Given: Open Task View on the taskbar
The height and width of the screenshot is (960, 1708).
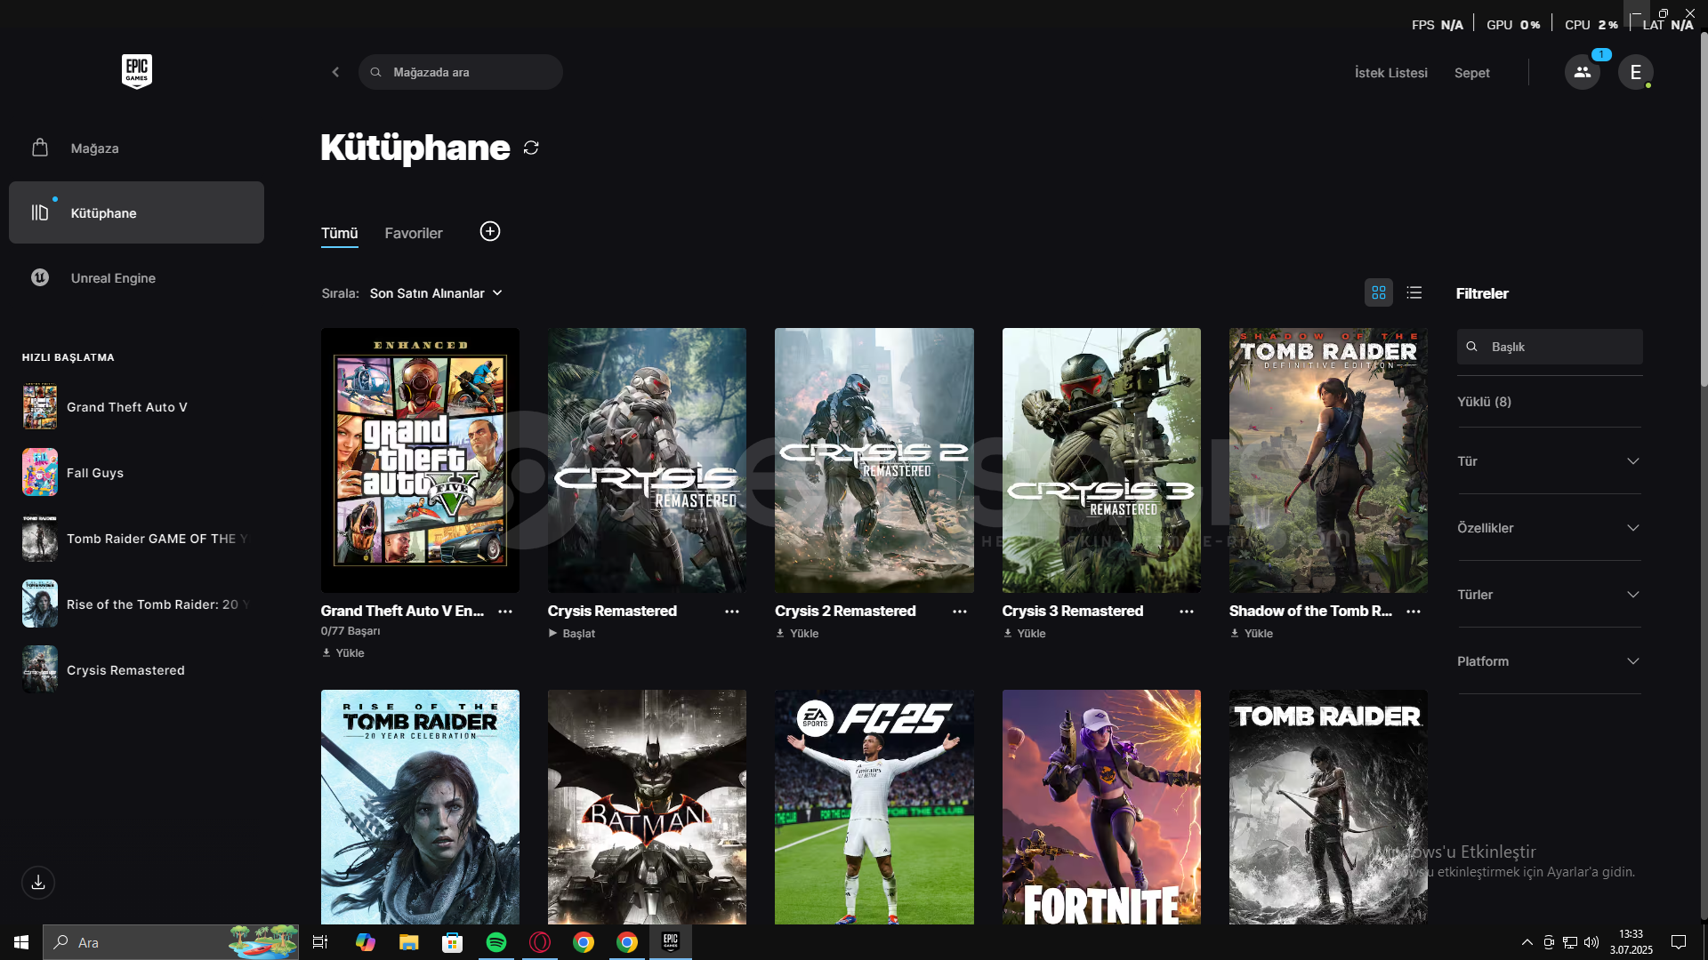Looking at the screenshot, I should coord(320,942).
